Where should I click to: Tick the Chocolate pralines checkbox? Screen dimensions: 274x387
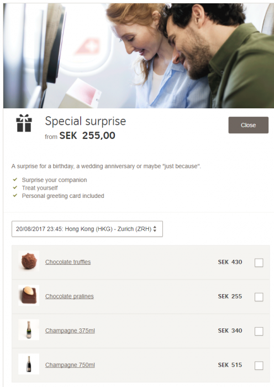click(x=259, y=297)
